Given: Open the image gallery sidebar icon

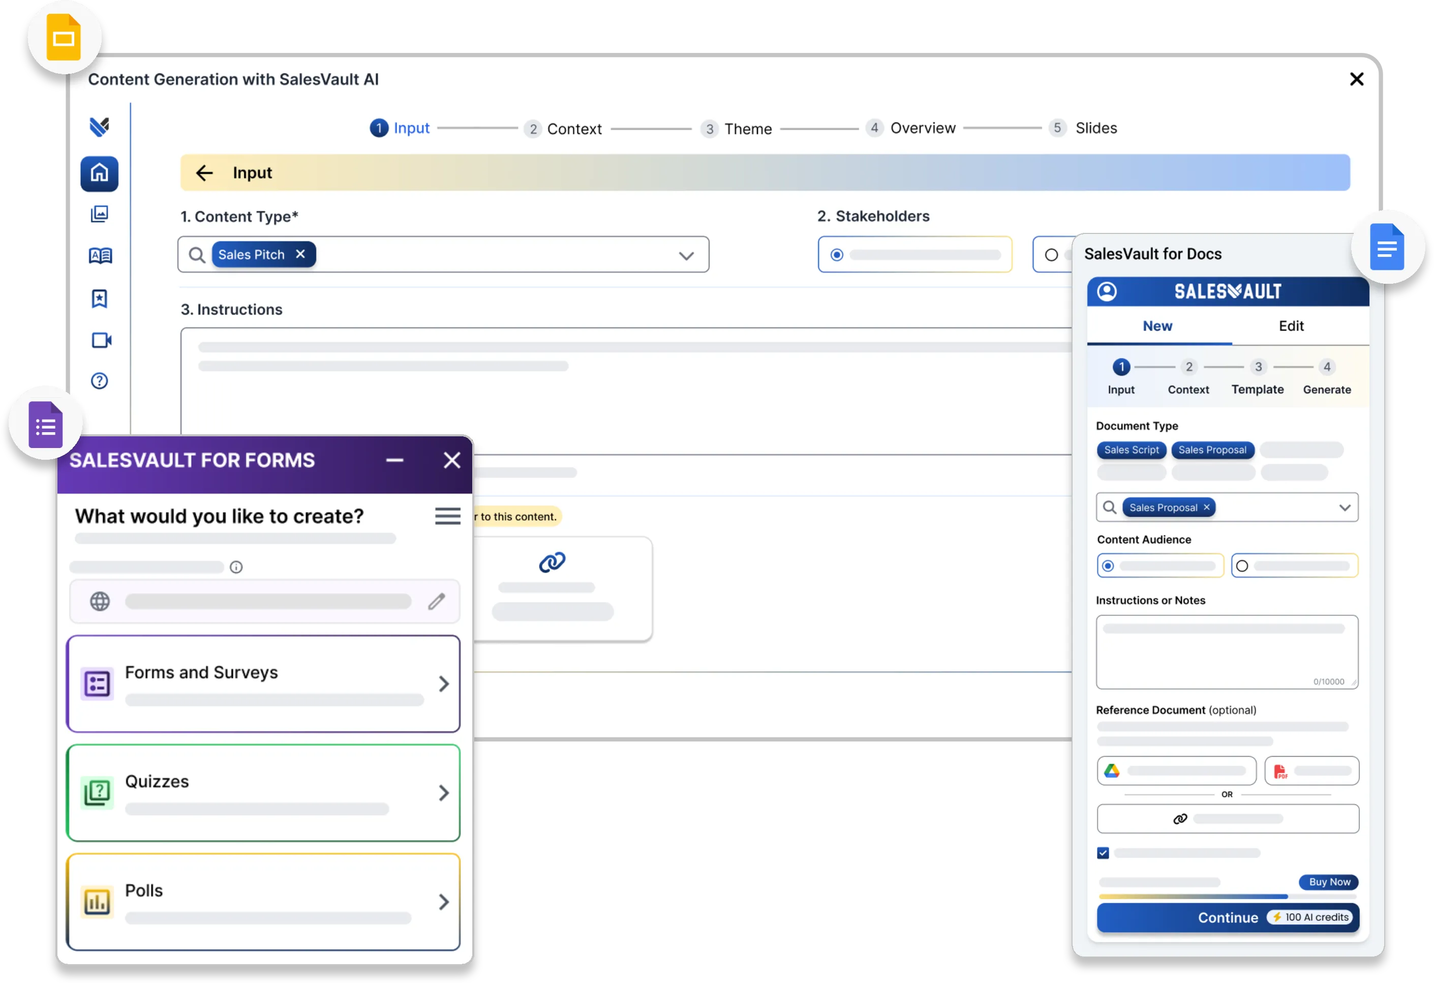Looking at the screenshot, I should (x=99, y=214).
